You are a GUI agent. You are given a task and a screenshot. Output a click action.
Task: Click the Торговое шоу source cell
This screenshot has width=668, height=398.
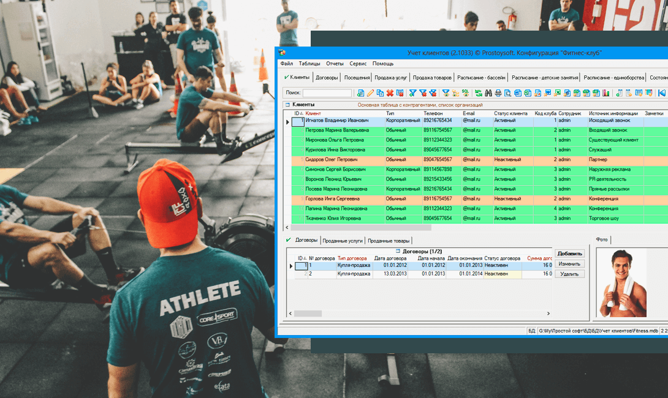tap(615, 219)
